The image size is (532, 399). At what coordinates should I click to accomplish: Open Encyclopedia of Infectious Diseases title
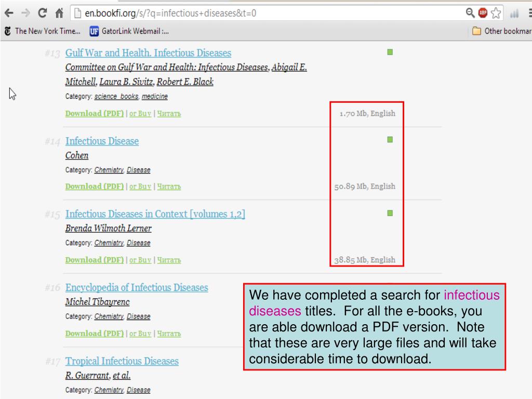(137, 288)
